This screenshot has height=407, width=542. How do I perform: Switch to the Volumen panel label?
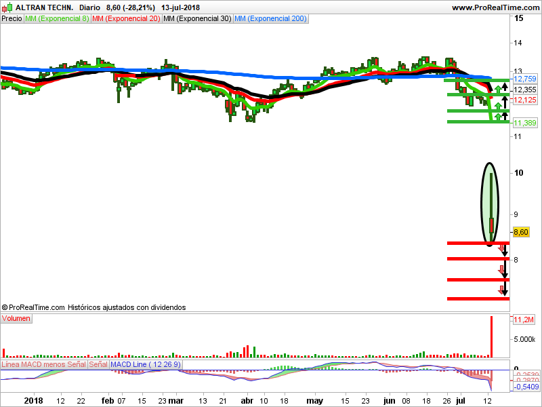coord(16,318)
